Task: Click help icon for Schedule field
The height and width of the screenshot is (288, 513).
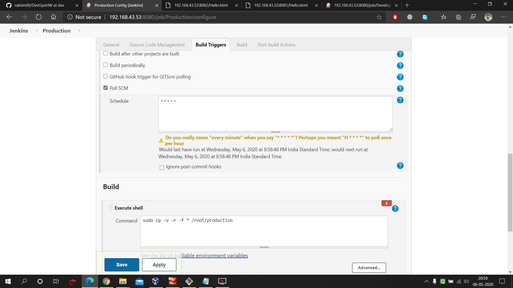Action: 400,100
